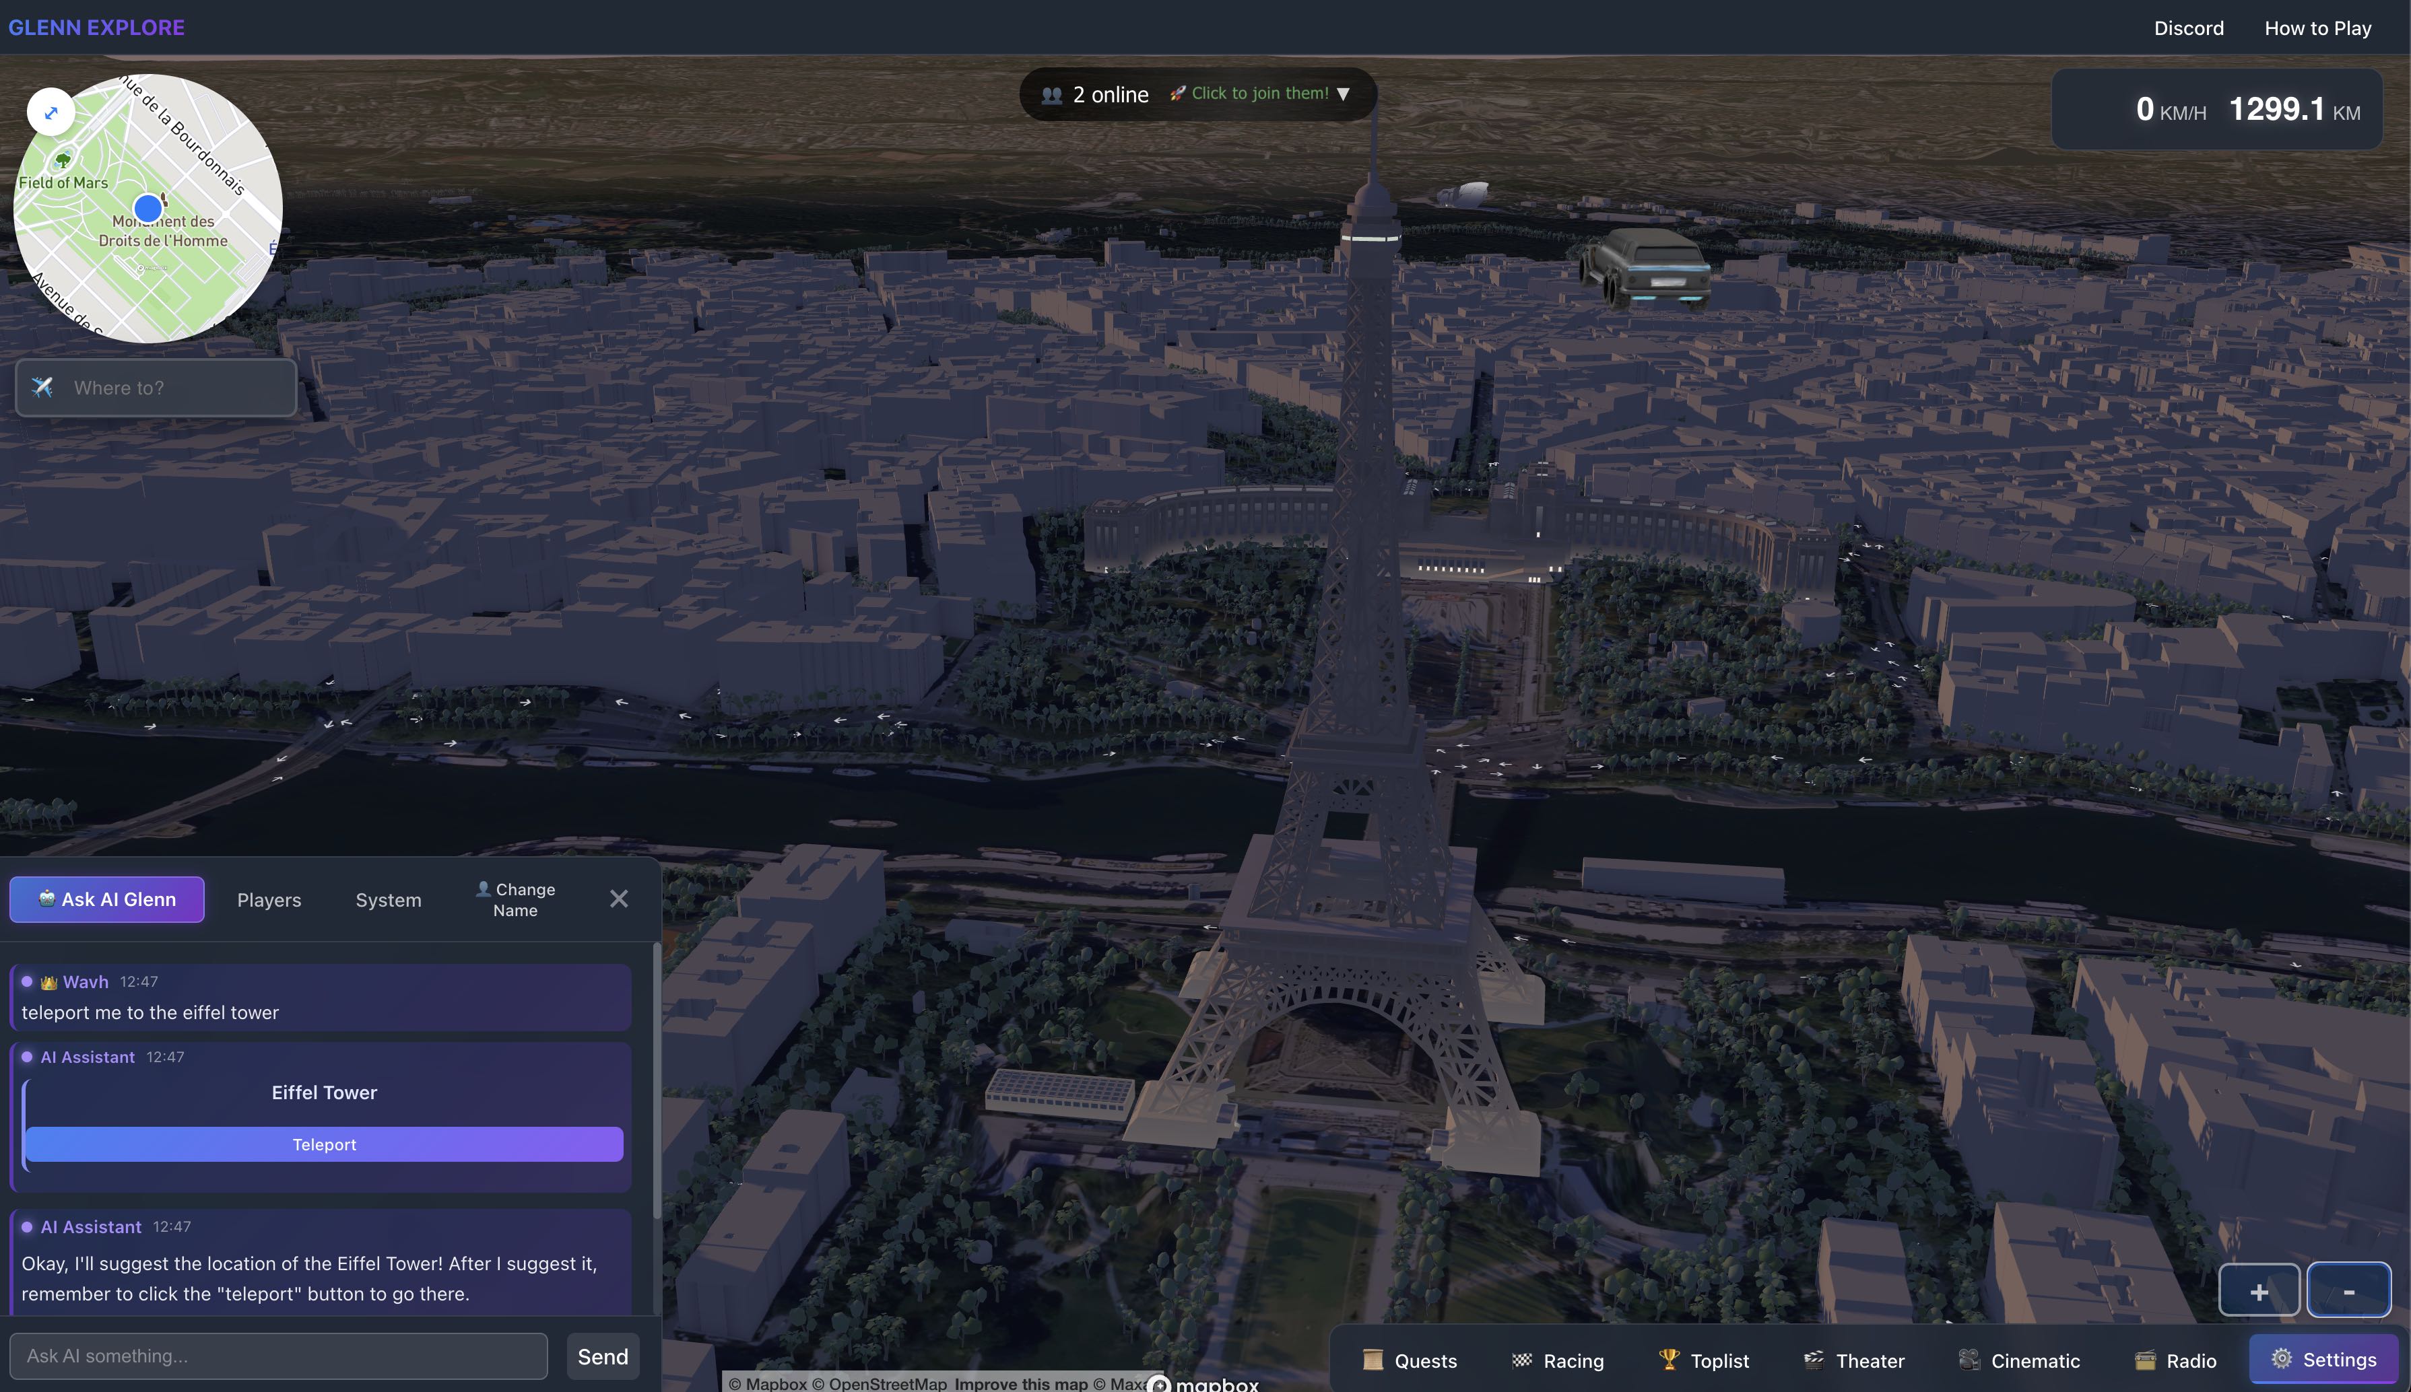
Task: Click Change Name
Action: point(517,899)
